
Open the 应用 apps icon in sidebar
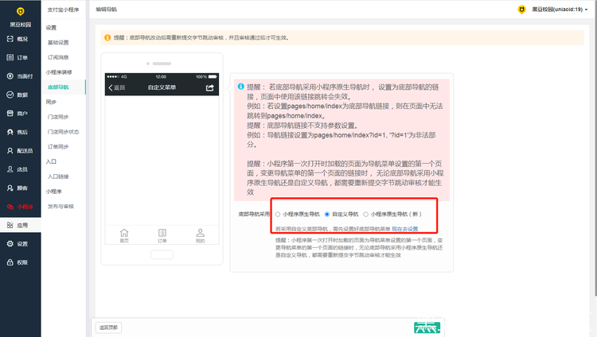tap(10, 225)
